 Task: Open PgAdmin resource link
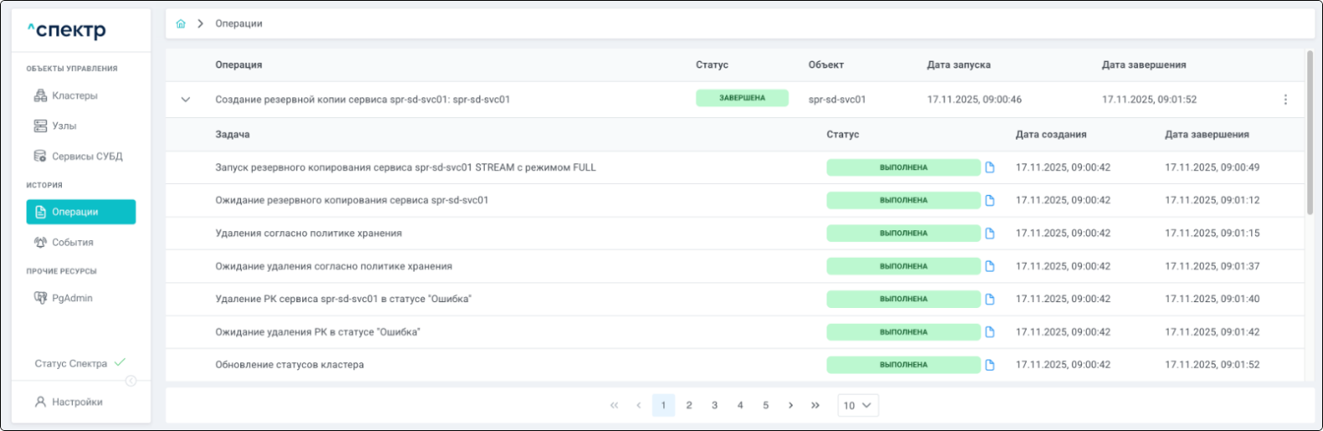tap(72, 299)
